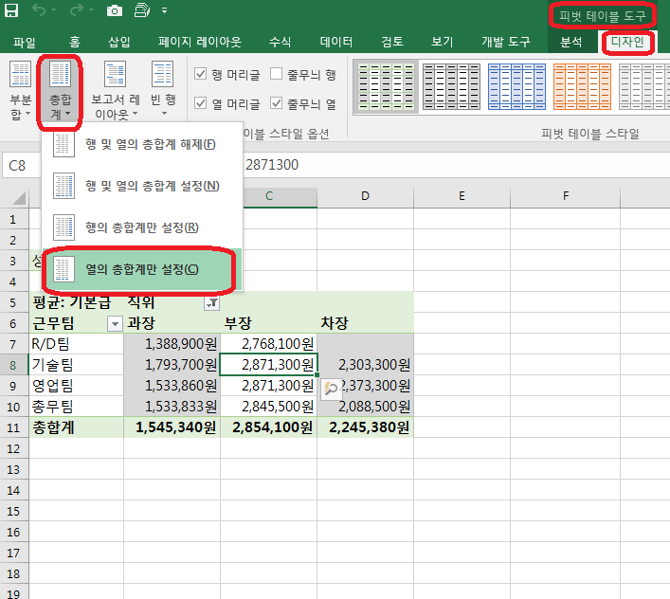Screen dimensions: 670x599
Task: Select 열의 총합계만 설정 menu option
Action: [142, 270]
